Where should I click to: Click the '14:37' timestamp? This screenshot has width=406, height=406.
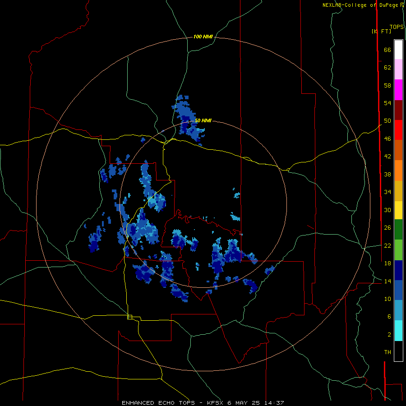tap(274, 403)
